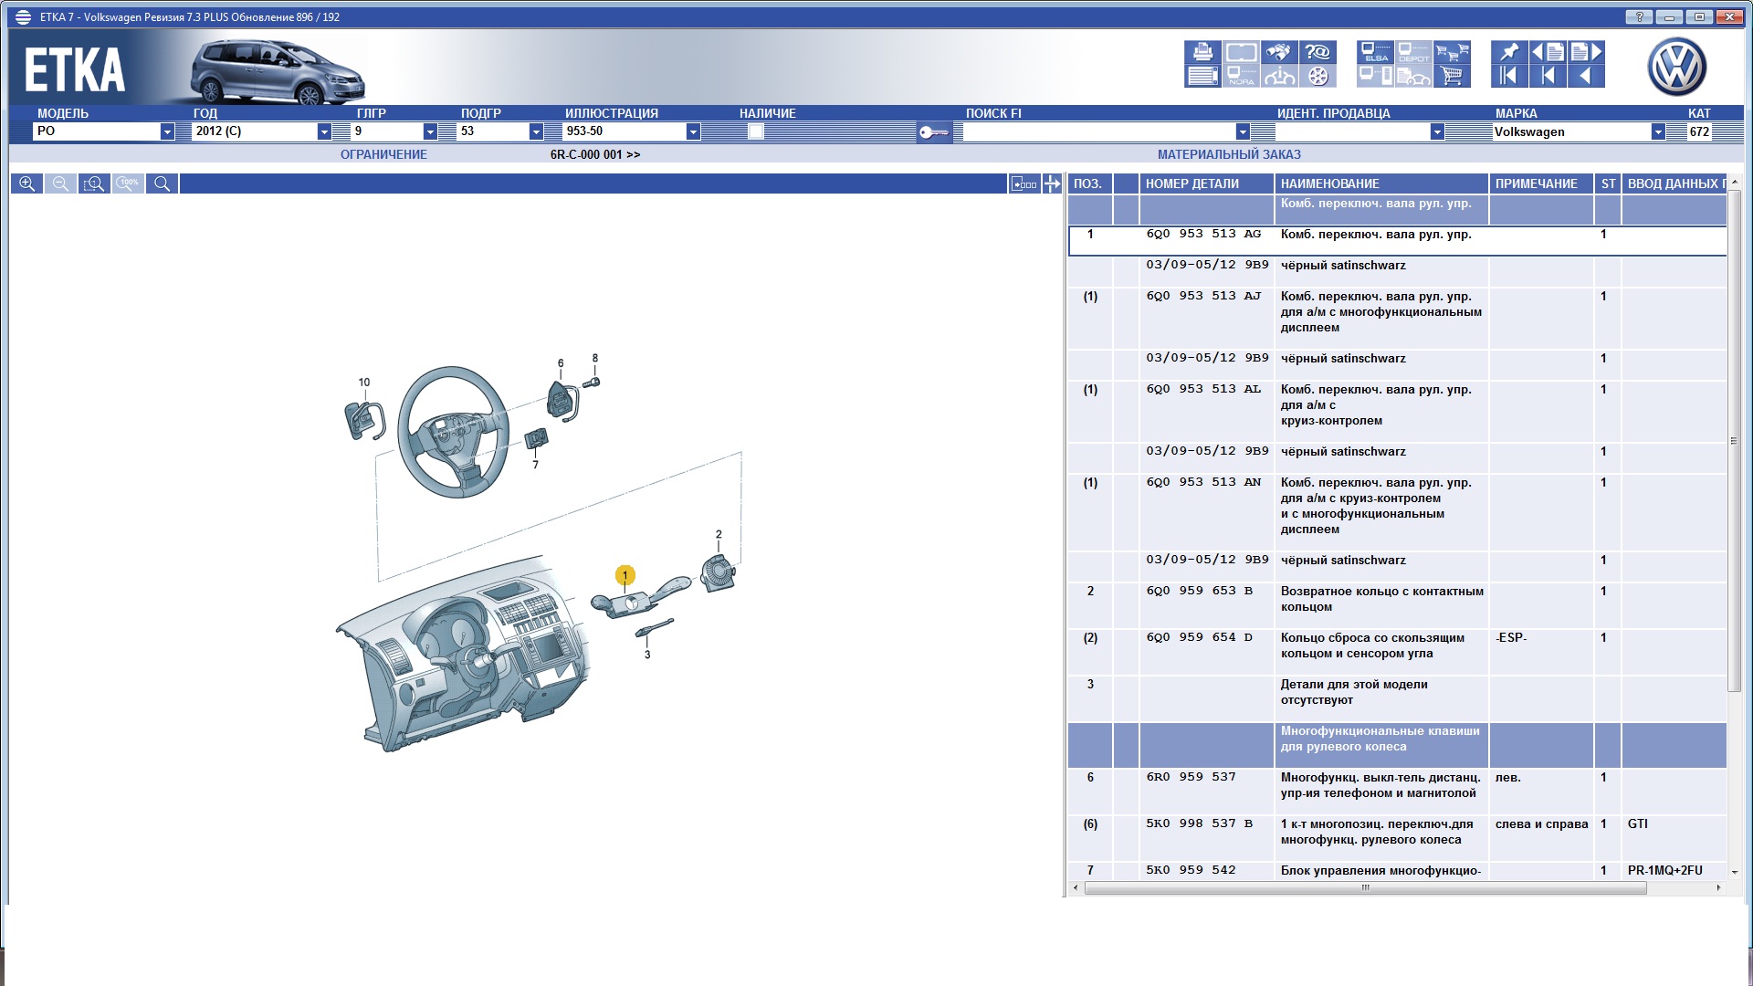1753x986 pixels.
Task: Open the NORA terminal icon
Action: click(x=1241, y=76)
